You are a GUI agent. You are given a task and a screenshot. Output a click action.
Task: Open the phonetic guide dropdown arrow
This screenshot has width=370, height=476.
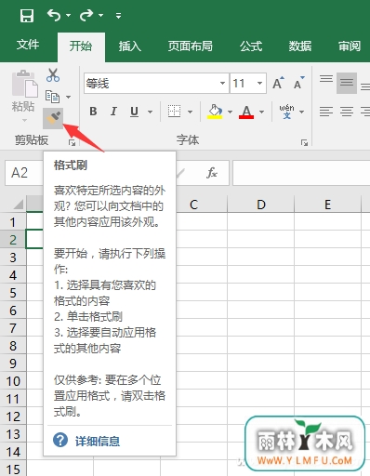[301, 112]
